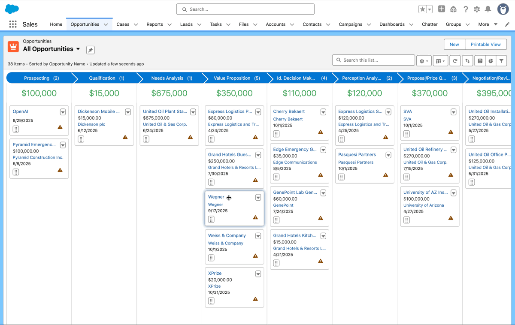This screenshot has width=515, height=325.
Task: Open actions menu on OpenAI card
Action: [63, 112]
